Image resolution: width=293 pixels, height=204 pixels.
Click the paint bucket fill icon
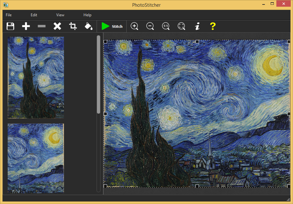coord(89,26)
